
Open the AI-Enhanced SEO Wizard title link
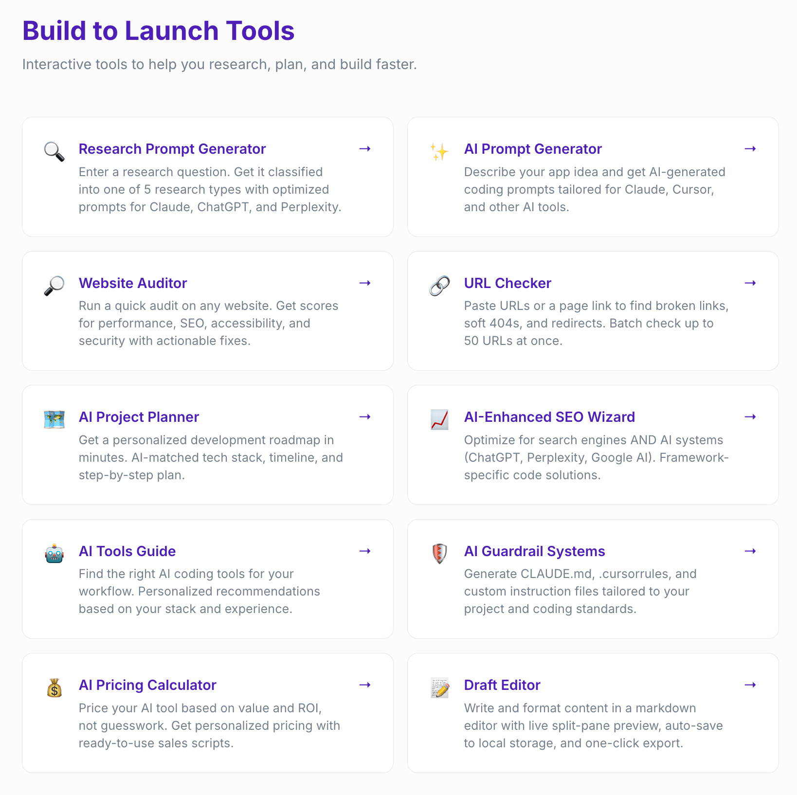[549, 417]
